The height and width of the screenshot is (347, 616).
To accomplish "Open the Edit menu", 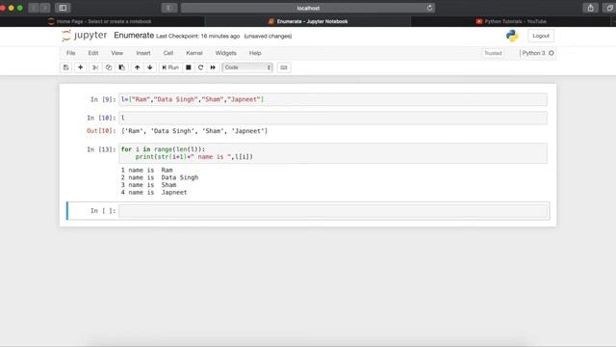I will 93,53.
